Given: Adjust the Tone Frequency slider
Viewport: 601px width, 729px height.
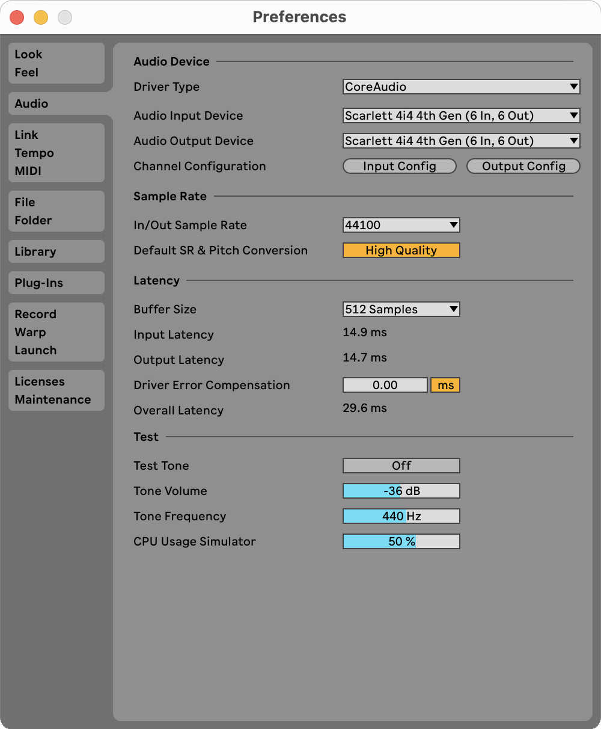Looking at the screenshot, I should (x=401, y=516).
